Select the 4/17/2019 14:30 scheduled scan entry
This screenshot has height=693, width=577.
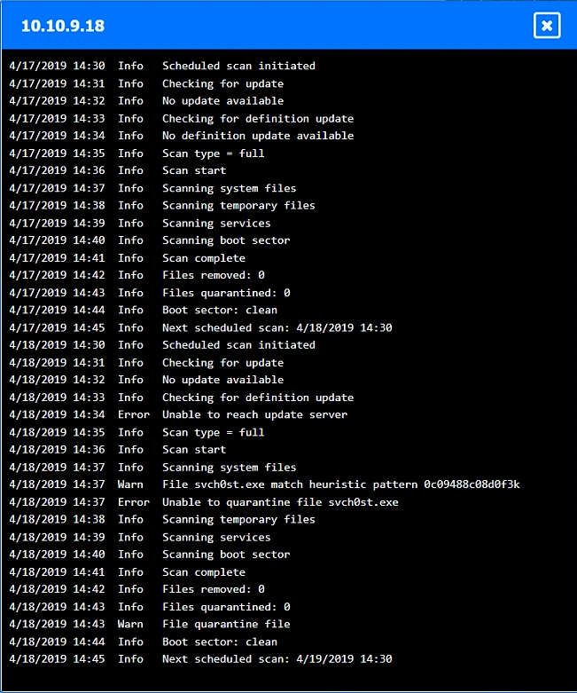238,66
